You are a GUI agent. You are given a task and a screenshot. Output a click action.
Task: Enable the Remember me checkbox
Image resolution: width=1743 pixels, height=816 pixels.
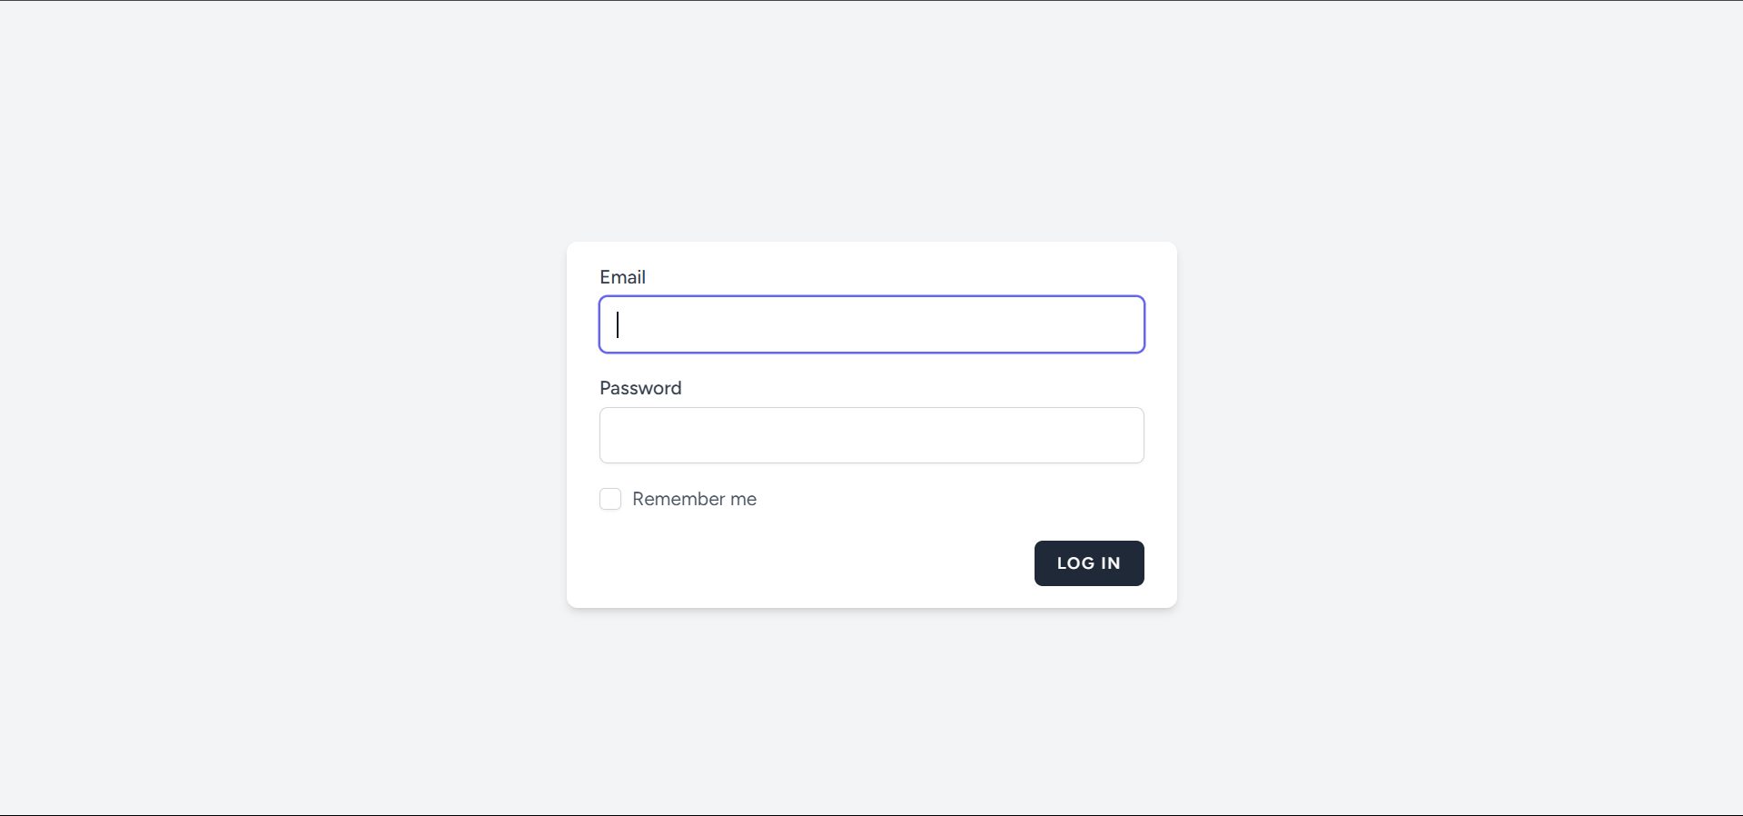tap(610, 499)
